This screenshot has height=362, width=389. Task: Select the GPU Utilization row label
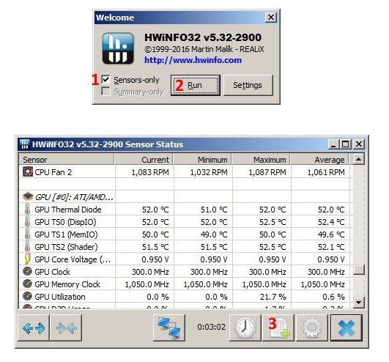click(x=60, y=297)
